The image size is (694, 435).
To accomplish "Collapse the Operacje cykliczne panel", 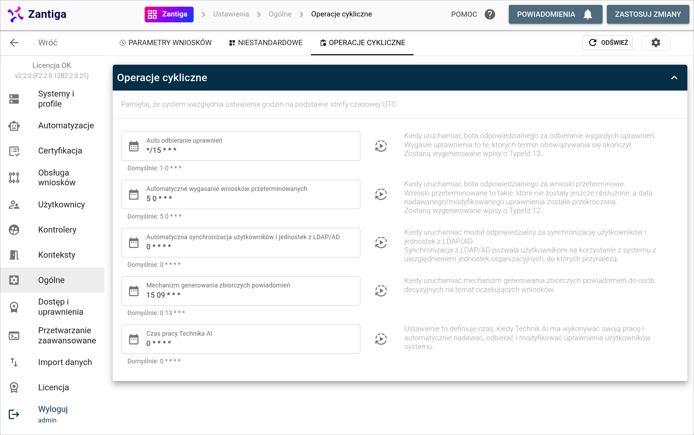I will point(674,78).
